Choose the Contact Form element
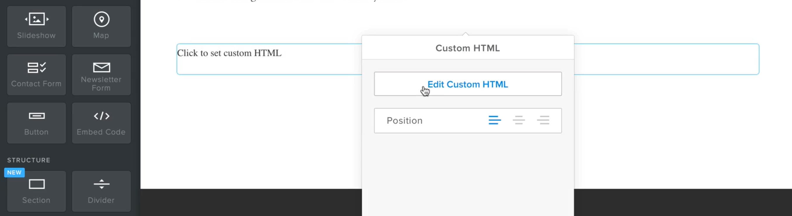 (36, 75)
